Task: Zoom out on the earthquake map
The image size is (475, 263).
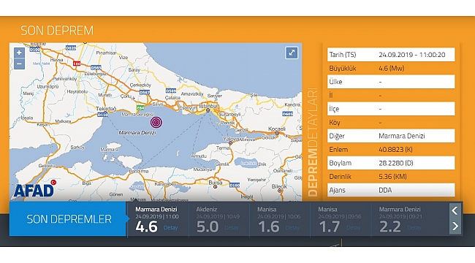Action: (19, 64)
